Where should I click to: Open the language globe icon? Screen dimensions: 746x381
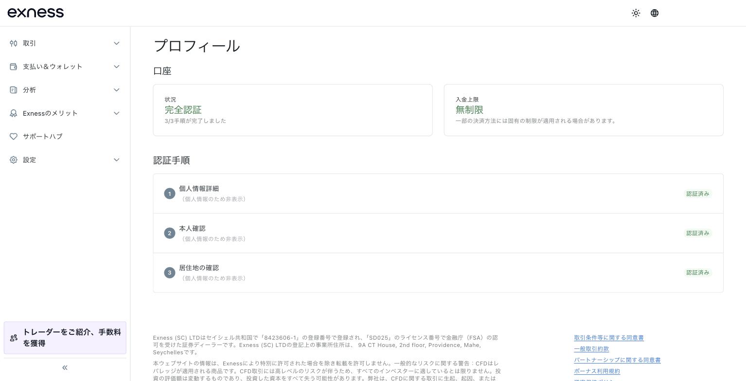655,13
